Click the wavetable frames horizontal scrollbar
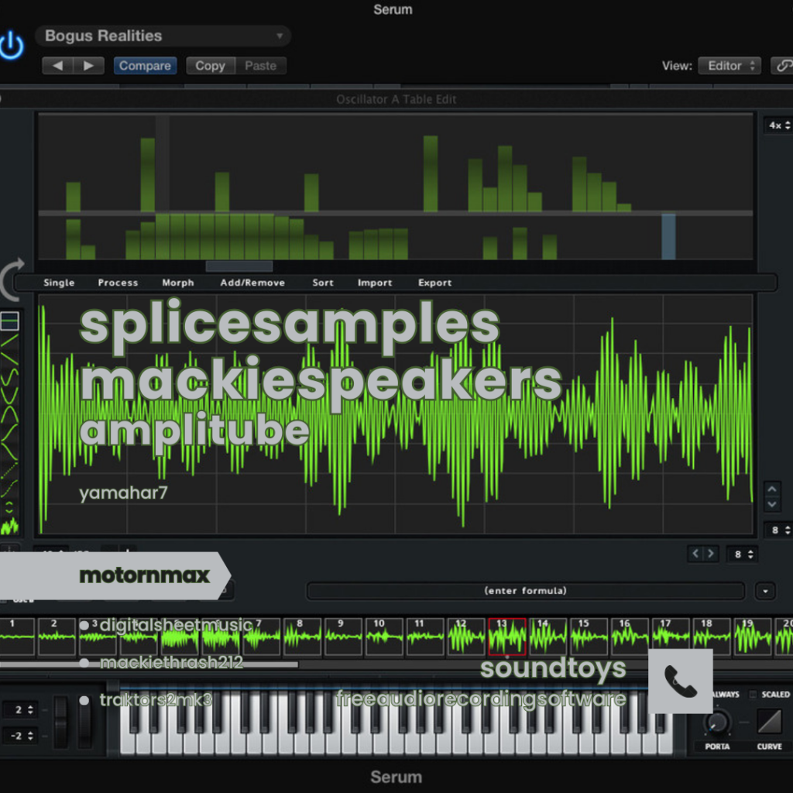Image resolution: width=793 pixels, height=793 pixels. (x=149, y=664)
